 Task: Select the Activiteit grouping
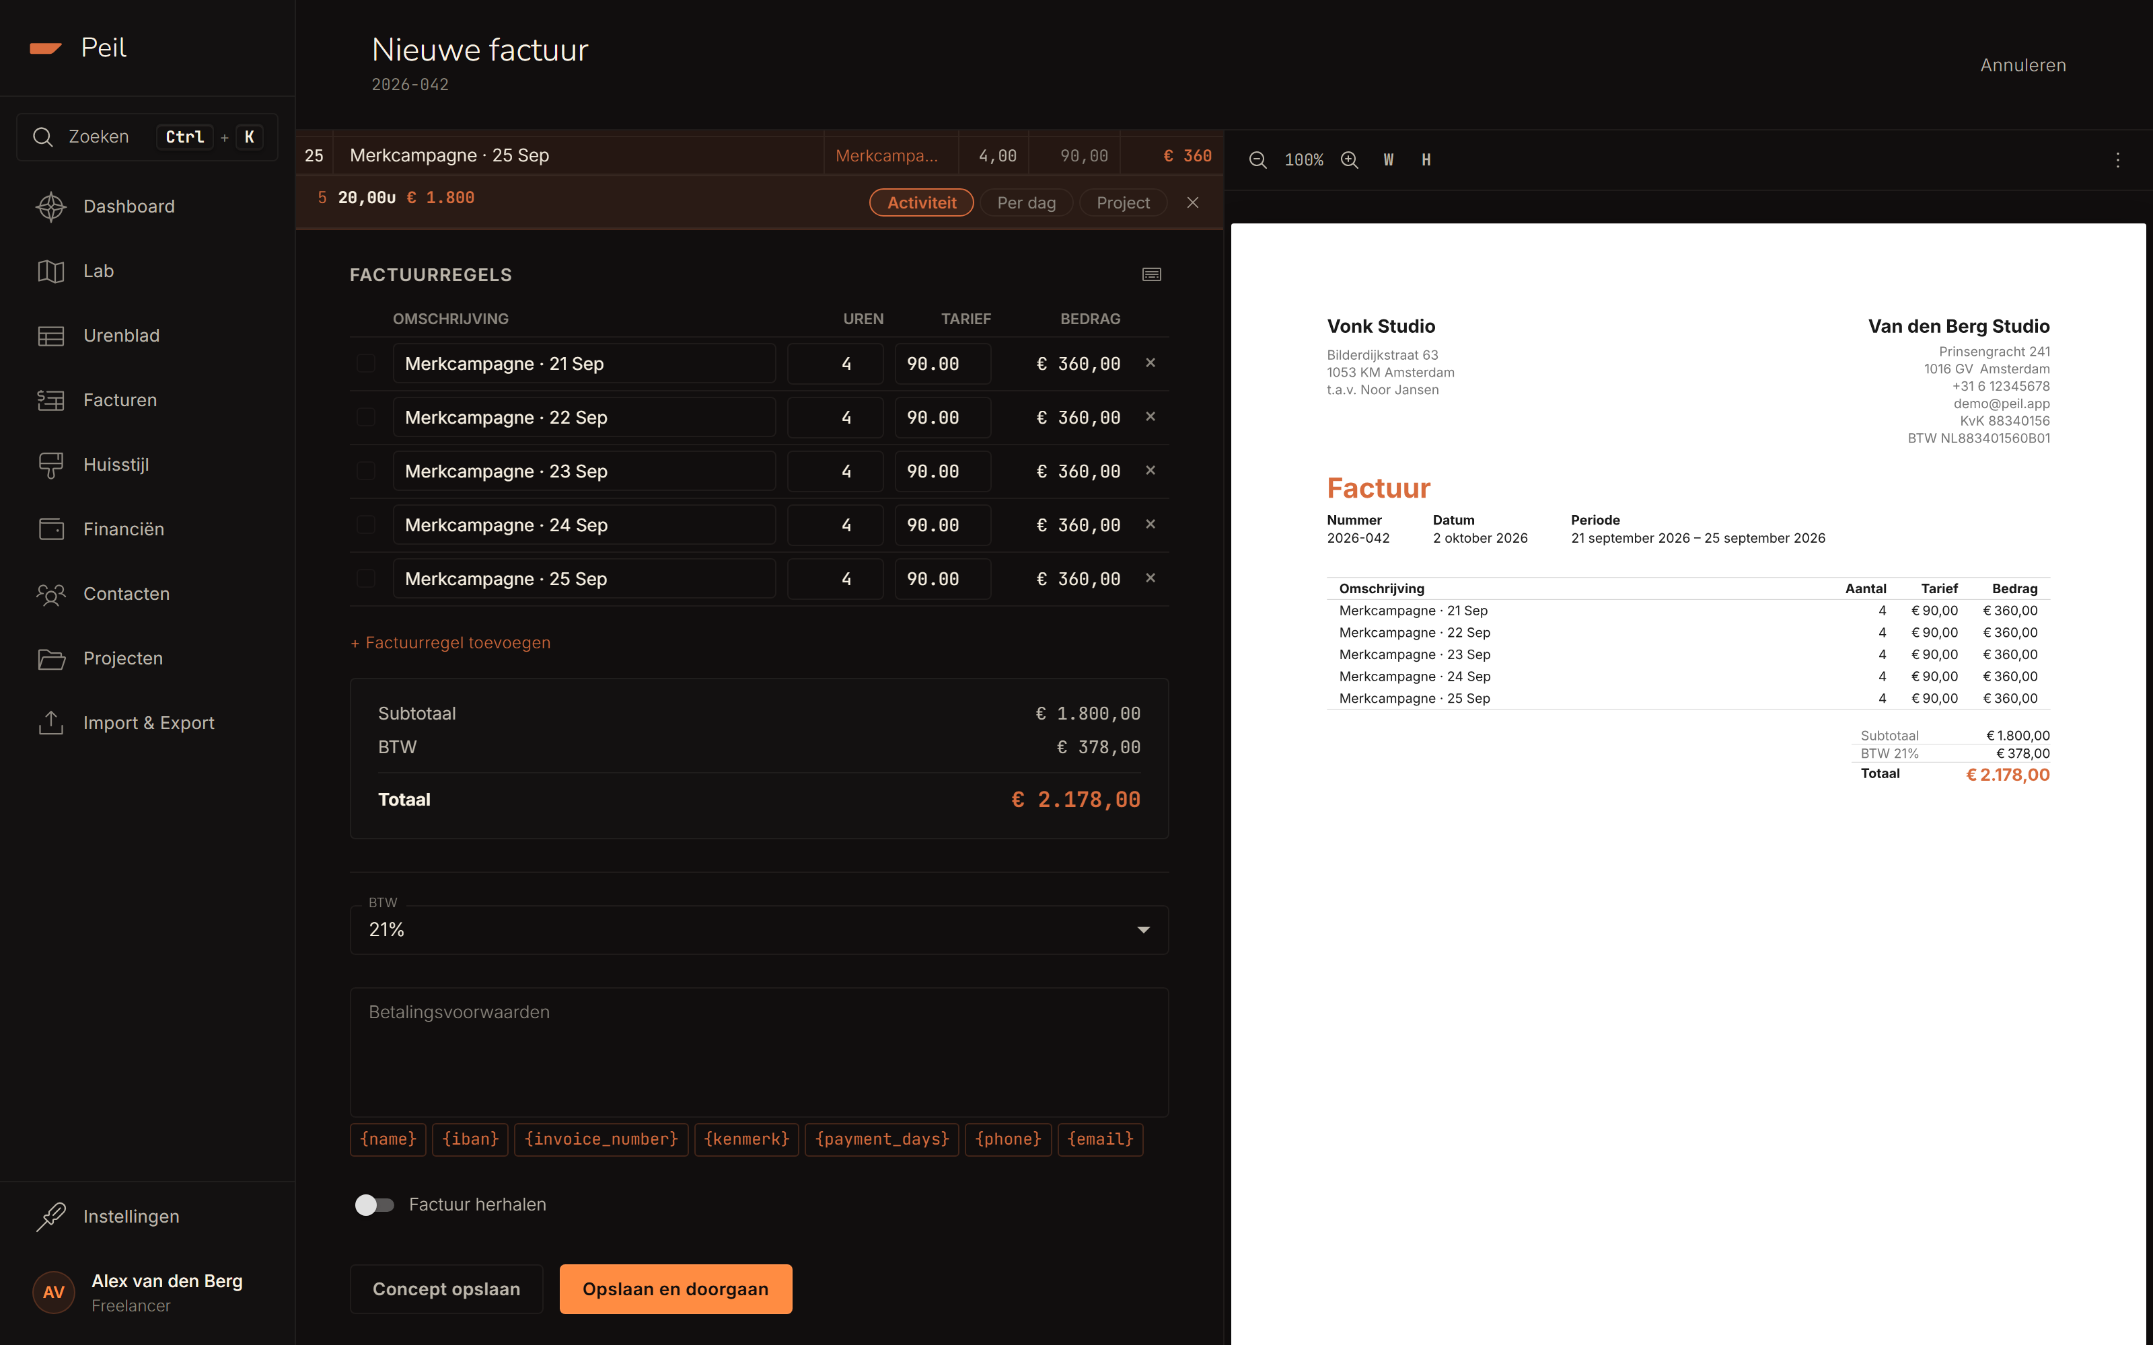(921, 203)
